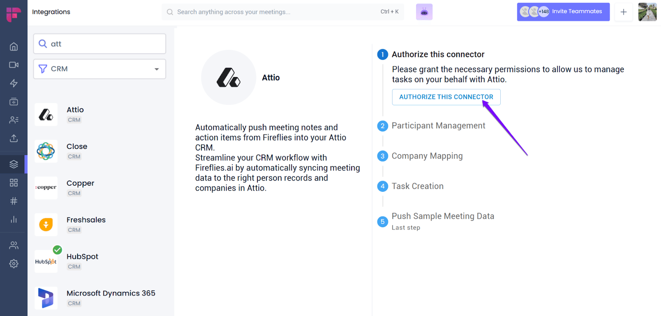Open the Integrations layers icon
The width and height of the screenshot is (661, 316).
(14, 164)
